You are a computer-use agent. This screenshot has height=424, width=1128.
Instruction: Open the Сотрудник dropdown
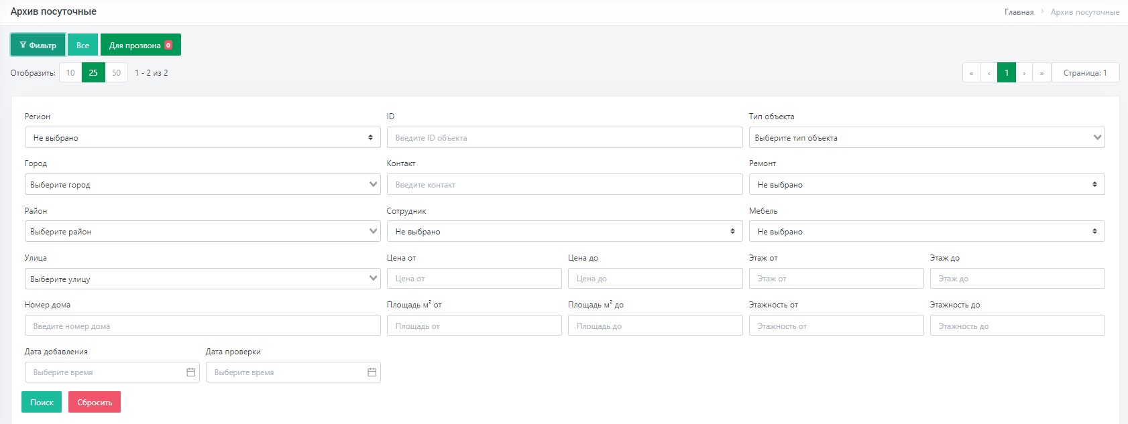pos(565,231)
